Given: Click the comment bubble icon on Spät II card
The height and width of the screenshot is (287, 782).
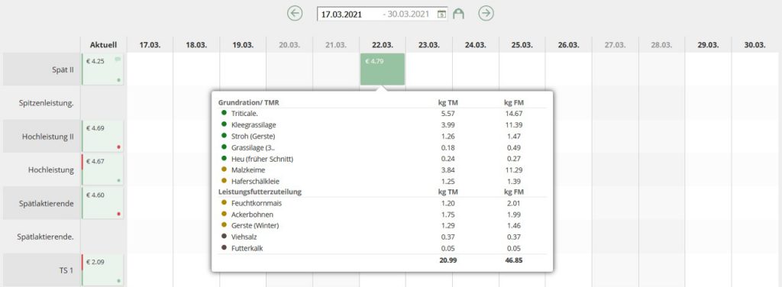Looking at the screenshot, I should (118, 60).
